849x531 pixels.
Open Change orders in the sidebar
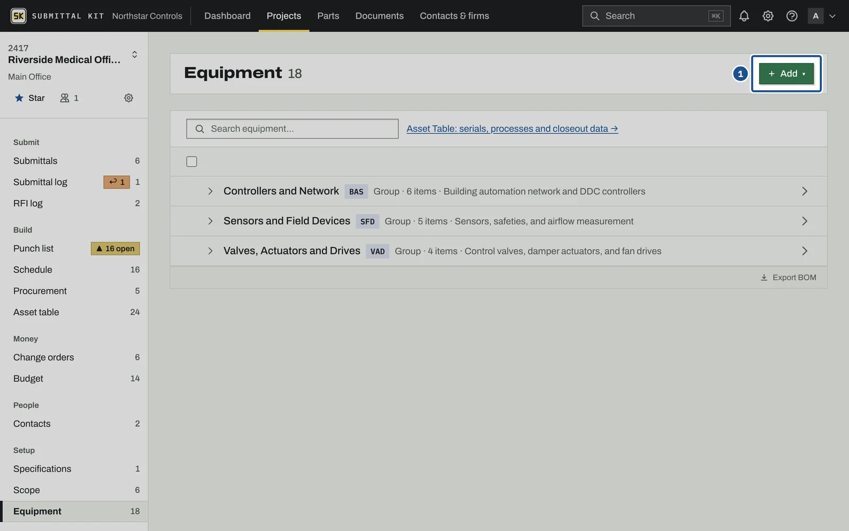pyautogui.click(x=74, y=357)
